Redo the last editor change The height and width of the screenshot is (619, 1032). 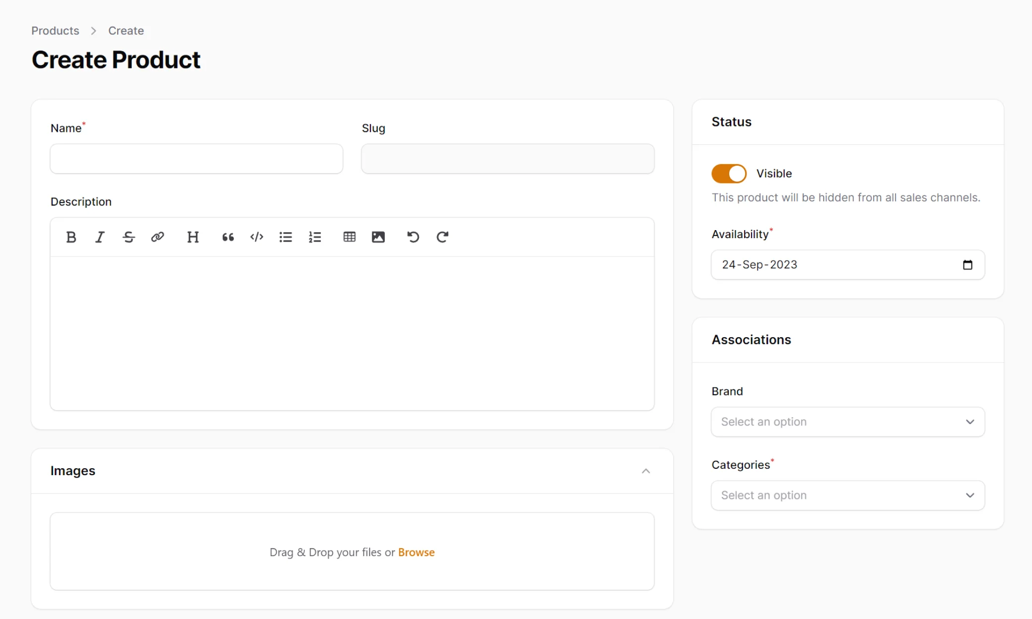[x=442, y=237]
